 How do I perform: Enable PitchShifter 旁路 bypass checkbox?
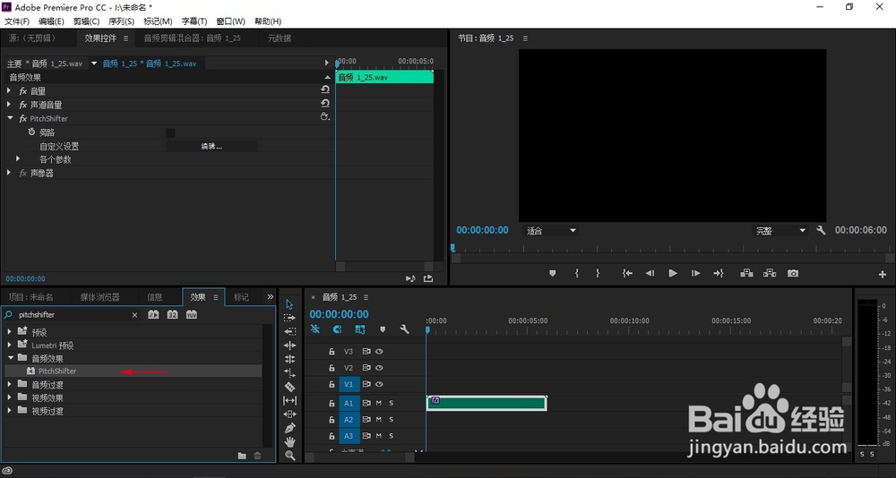tap(170, 133)
